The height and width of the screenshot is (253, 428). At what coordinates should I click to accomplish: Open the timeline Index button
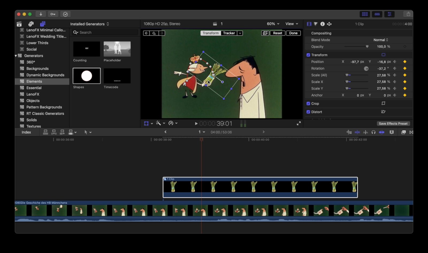[26, 132]
